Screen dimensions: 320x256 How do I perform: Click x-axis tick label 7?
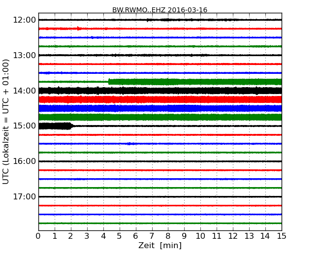point(152,236)
